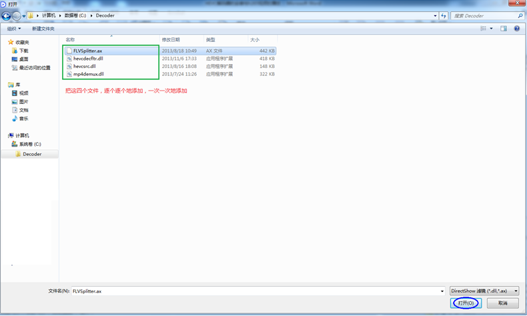Expand the file name history dropdown

pos(442,291)
